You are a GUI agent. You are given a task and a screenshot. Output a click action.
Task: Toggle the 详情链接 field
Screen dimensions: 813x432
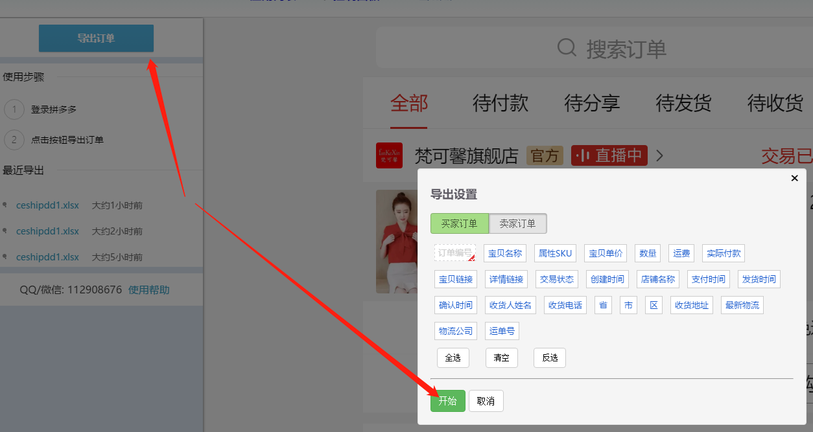click(x=506, y=279)
